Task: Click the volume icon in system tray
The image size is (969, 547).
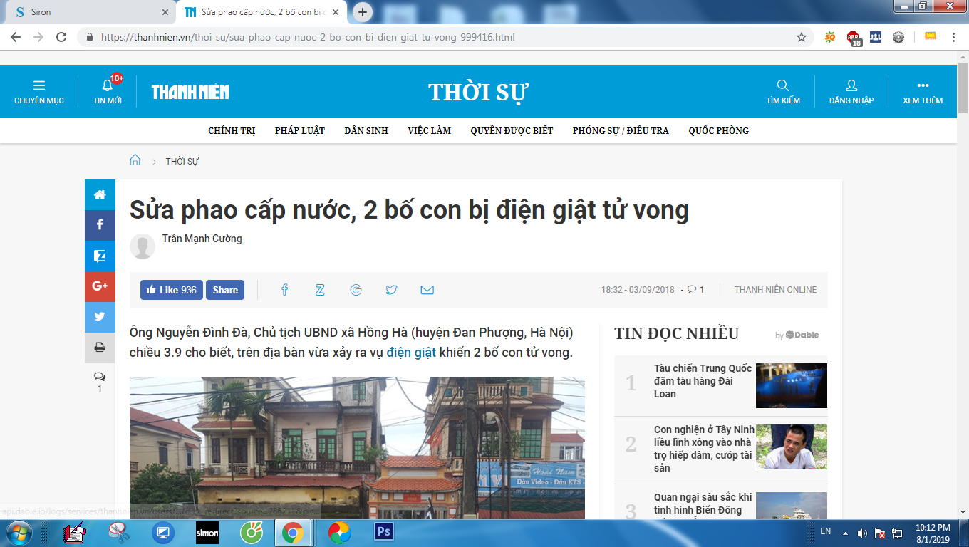Action: (x=862, y=533)
